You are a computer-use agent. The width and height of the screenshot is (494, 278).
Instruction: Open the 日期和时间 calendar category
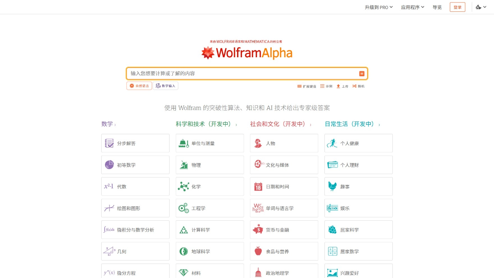(x=284, y=187)
